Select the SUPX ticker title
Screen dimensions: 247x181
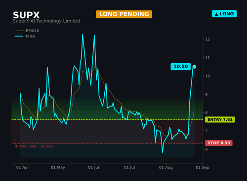pyautogui.click(x=26, y=15)
